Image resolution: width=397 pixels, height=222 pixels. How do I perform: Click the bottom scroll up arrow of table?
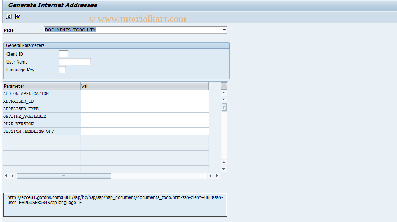click(x=224, y=162)
